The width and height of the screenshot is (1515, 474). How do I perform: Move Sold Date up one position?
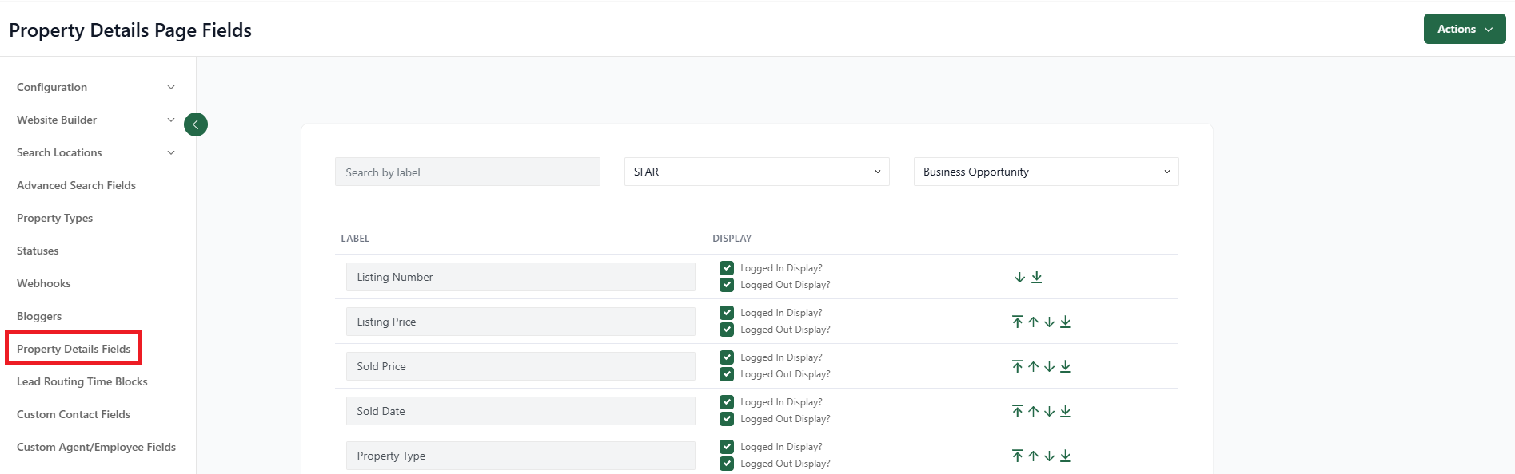point(1034,411)
